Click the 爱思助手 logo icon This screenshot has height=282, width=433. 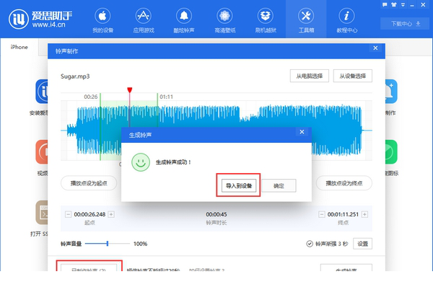(x=19, y=19)
